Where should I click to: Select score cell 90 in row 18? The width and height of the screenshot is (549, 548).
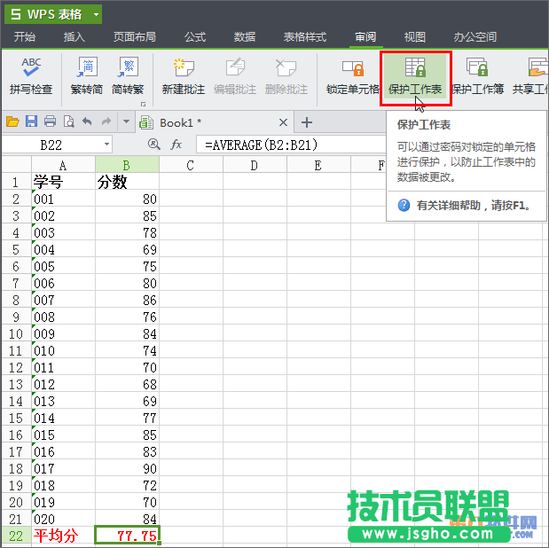[x=127, y=468]
